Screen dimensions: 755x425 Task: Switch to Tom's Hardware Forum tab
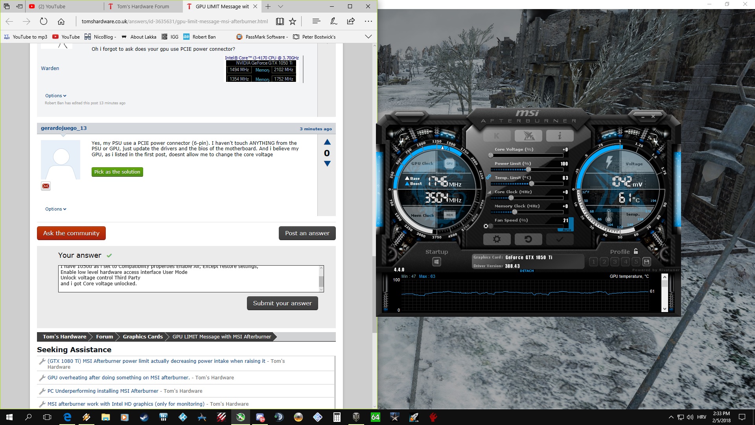coord(143,6)
